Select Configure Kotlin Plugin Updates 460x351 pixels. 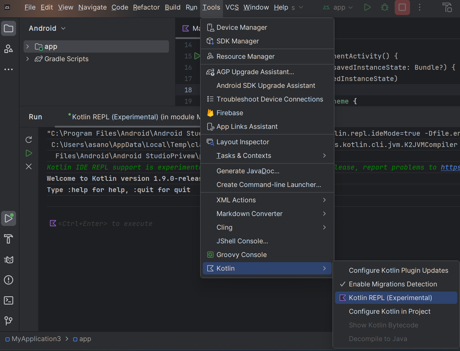click(x=396, y=270)
